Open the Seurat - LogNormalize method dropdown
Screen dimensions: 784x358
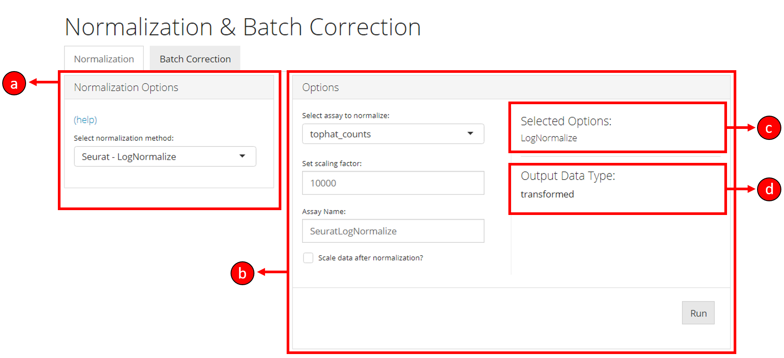click(x=165, y=157)
